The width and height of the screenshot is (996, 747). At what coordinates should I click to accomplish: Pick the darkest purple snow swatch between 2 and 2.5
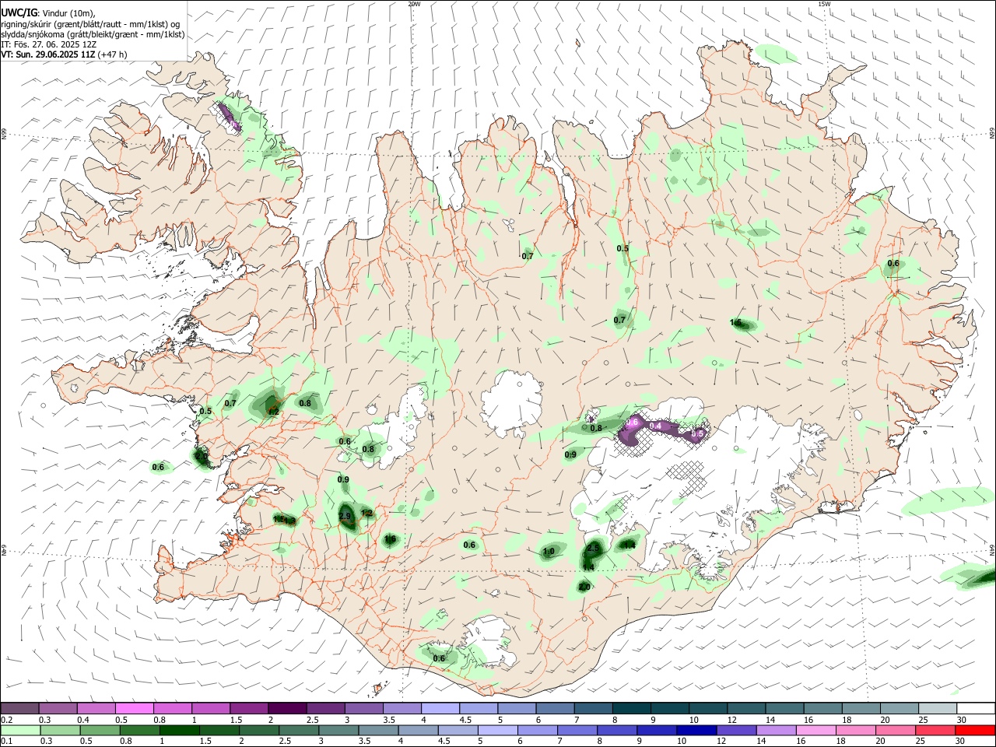(x=287, y=708)
